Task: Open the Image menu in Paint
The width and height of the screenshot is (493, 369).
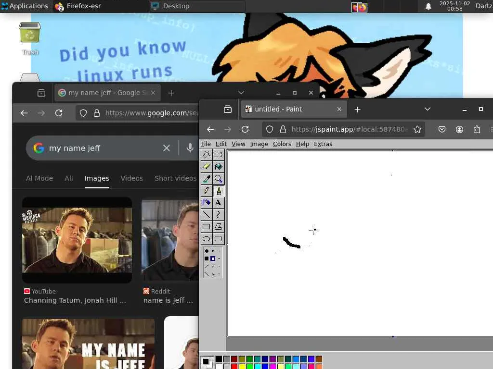Action: coord(259,144)
